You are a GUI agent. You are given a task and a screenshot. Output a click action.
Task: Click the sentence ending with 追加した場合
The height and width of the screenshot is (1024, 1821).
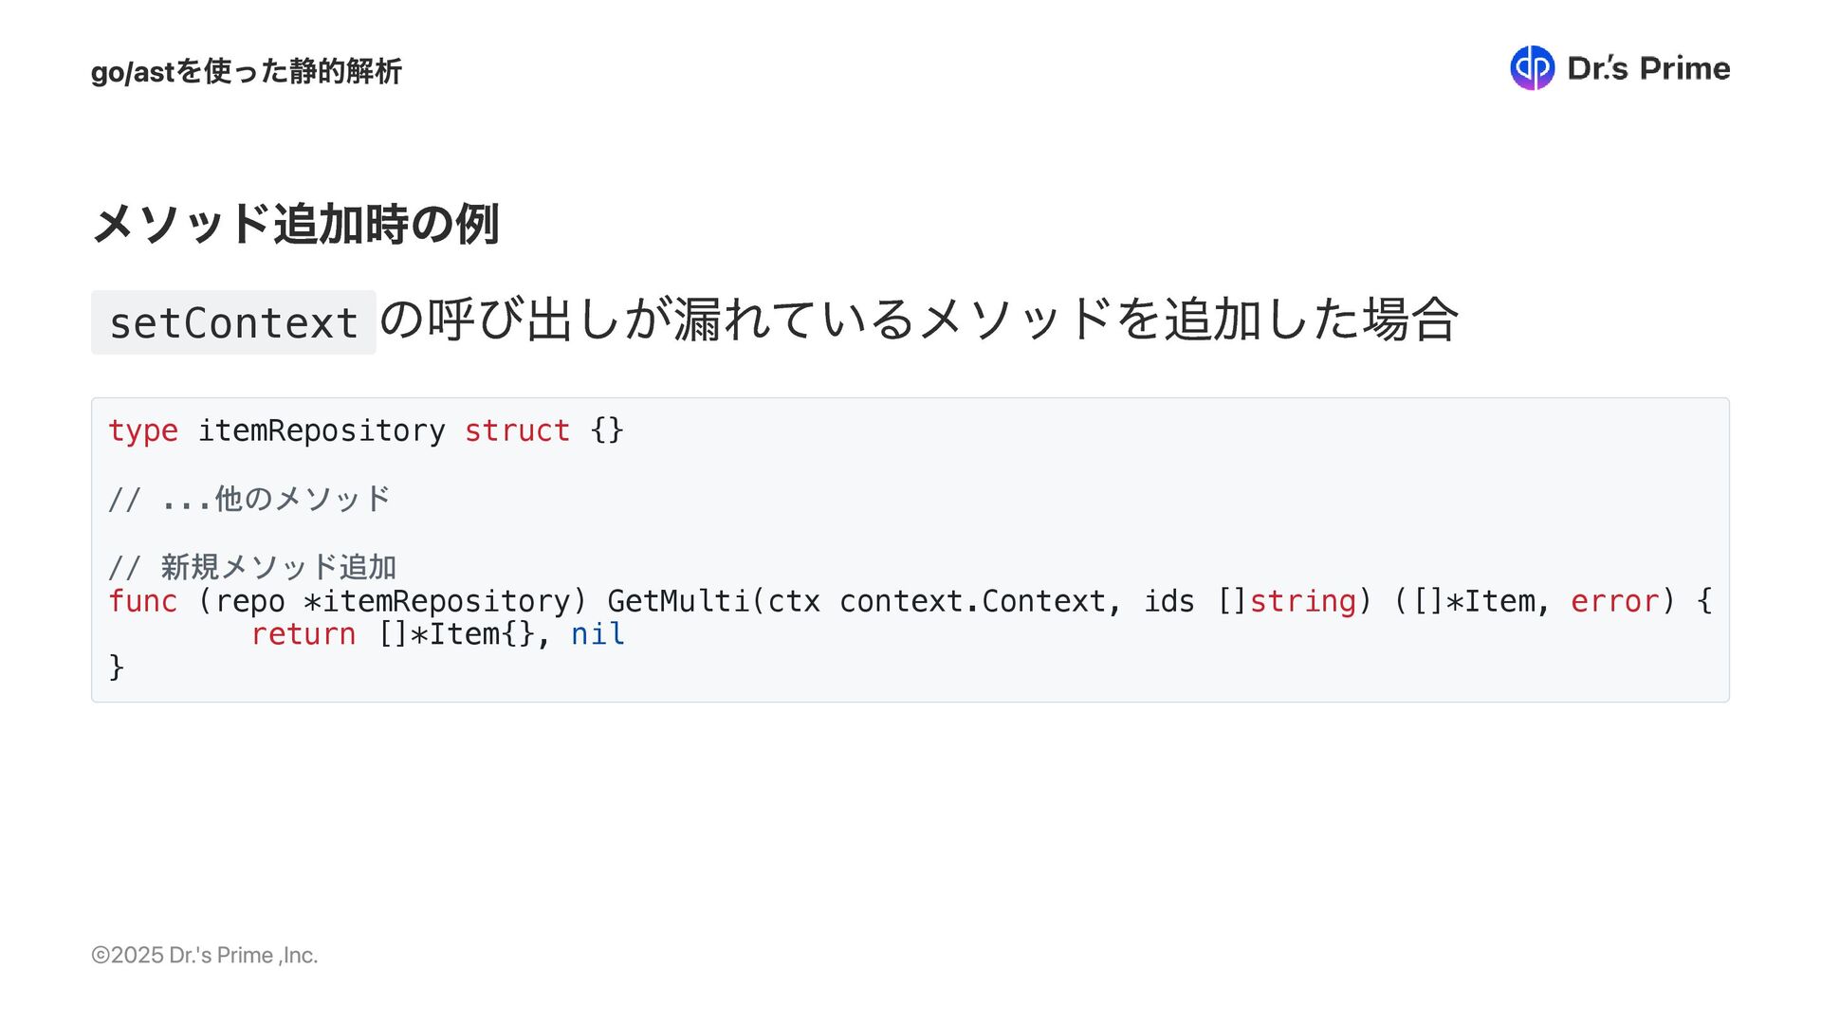[x=918, y=320]
